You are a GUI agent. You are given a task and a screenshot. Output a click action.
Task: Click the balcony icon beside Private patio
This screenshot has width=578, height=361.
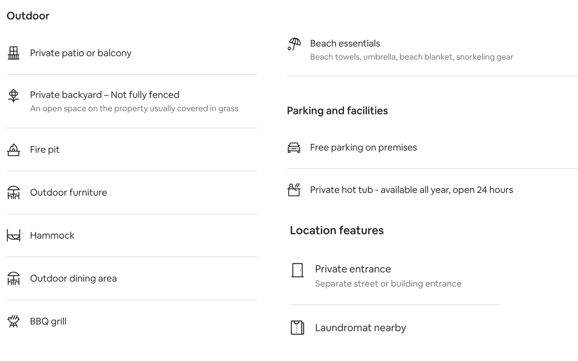13,53
